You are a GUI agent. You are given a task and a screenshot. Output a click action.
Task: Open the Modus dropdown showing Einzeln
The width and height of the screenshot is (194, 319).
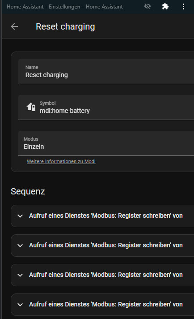click(x=106, y=143)
